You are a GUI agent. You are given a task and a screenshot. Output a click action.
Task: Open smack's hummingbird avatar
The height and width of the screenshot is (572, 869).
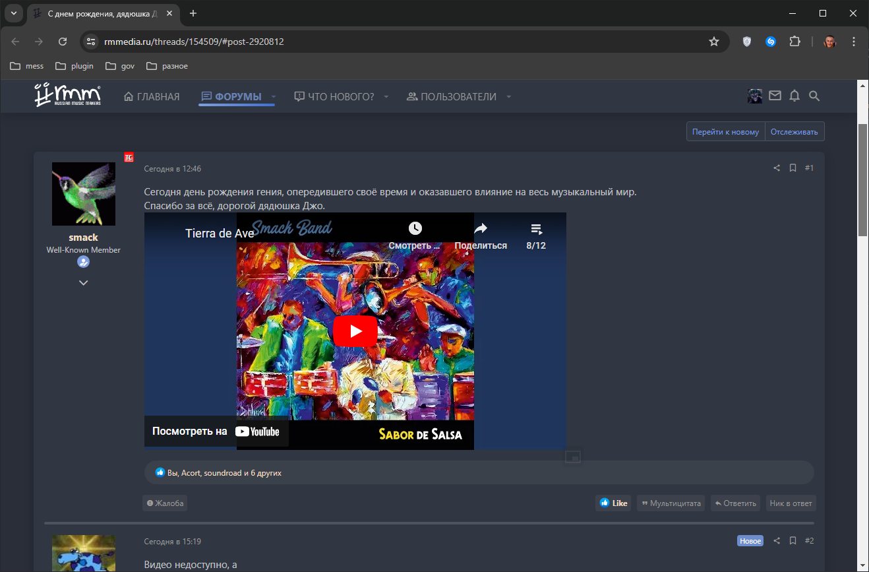(84, 194)
